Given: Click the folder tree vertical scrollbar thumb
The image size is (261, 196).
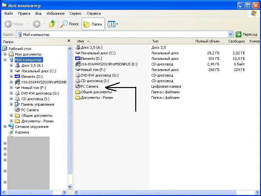Looking at the screenshot, I should [x=70, y=113].
